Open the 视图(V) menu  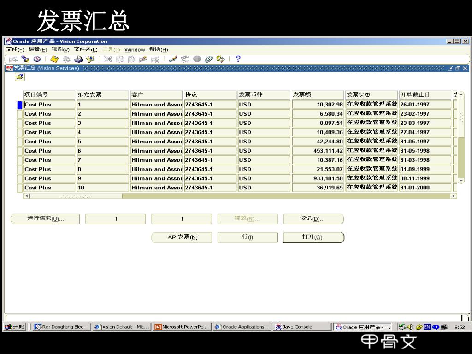(60, 49)
